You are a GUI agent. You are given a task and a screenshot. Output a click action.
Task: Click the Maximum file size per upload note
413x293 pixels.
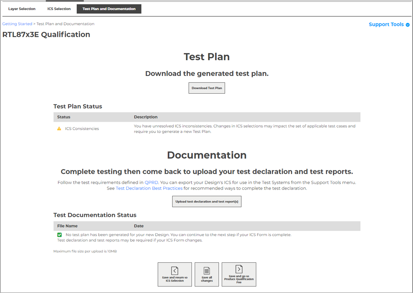pyautogui.click(x=85, y=251)
